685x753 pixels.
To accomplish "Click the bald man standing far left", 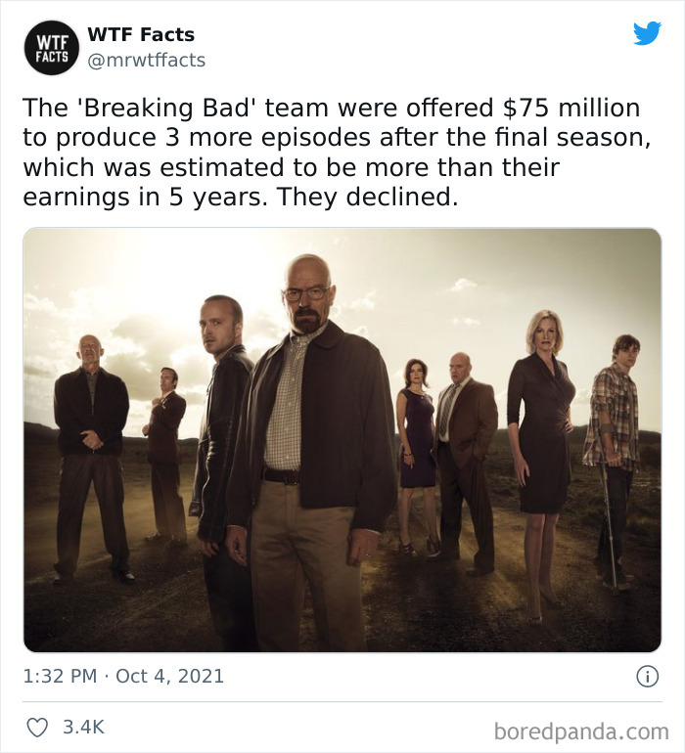I will click(x=91, y=459).
